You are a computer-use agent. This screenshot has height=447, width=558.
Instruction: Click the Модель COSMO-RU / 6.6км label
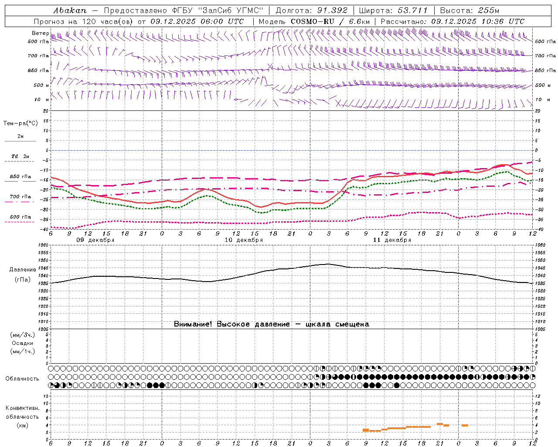click(x=314, y=21)
